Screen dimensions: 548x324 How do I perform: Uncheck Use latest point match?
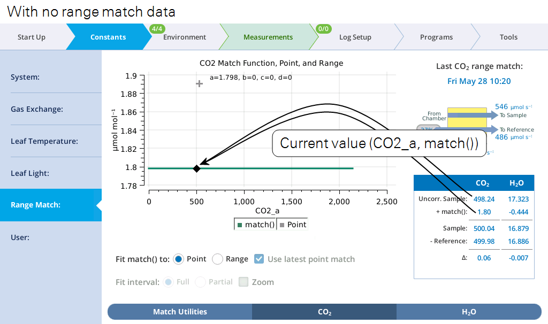click(x=259, y=259)
